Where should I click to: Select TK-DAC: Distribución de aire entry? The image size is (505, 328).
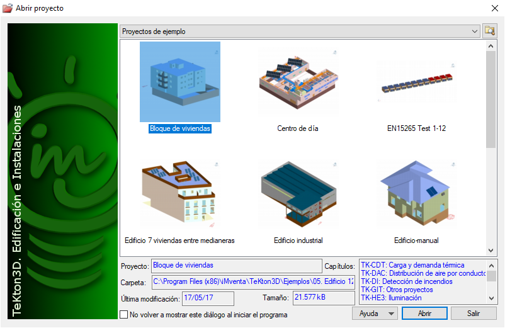coord(423,273)
